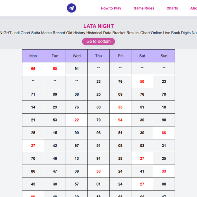Screen dimensions: 197x197
Task: Click the Sat column header
Action: point(142,56)
